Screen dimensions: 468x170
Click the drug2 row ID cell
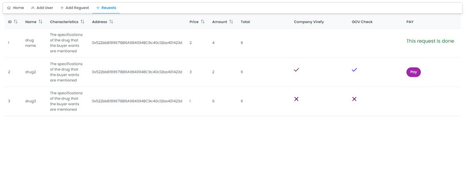(9, 72)
